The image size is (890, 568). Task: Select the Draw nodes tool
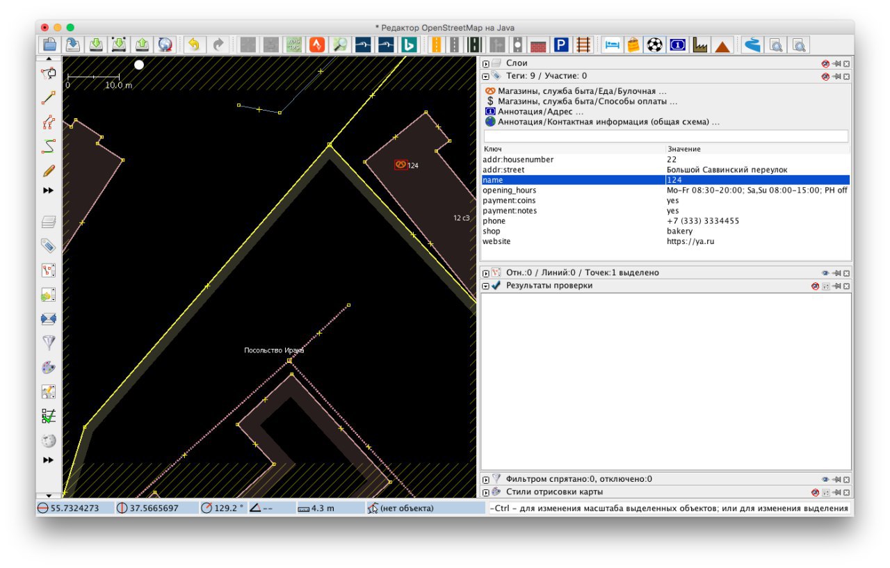point(48,98)
